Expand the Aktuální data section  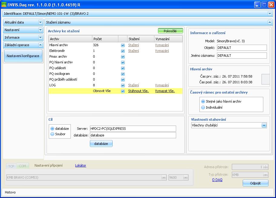coord(40,22)
